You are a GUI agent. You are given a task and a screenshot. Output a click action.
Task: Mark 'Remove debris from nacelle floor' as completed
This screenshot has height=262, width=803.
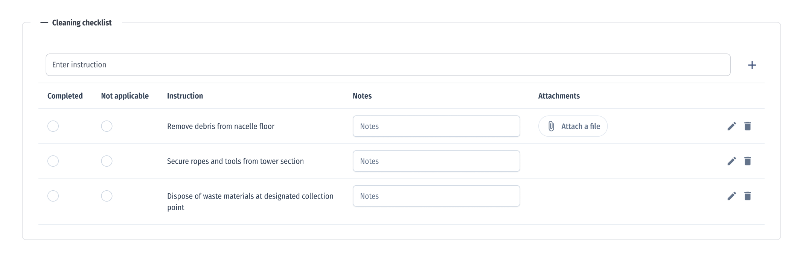click(x=53, y=126)
